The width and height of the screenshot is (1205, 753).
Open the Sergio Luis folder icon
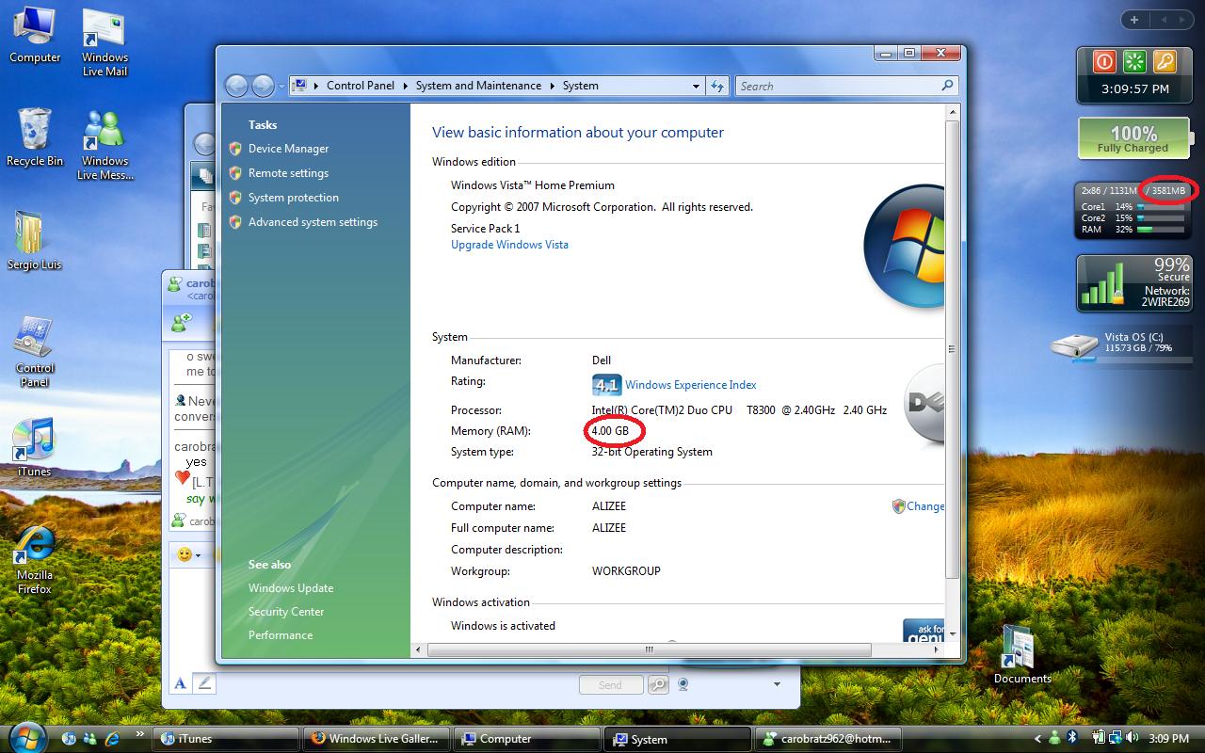pos(34,241)
